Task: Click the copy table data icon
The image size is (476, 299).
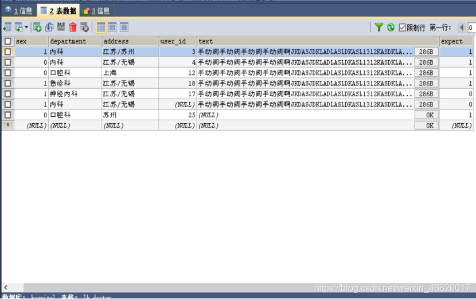Action: click(18, 27)
